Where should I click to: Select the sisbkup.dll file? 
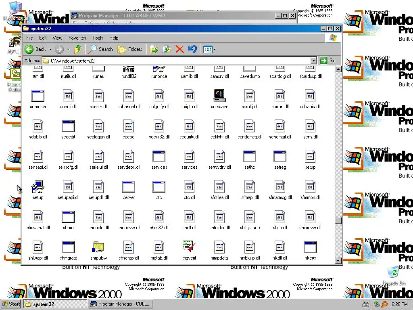click(250, 251)
